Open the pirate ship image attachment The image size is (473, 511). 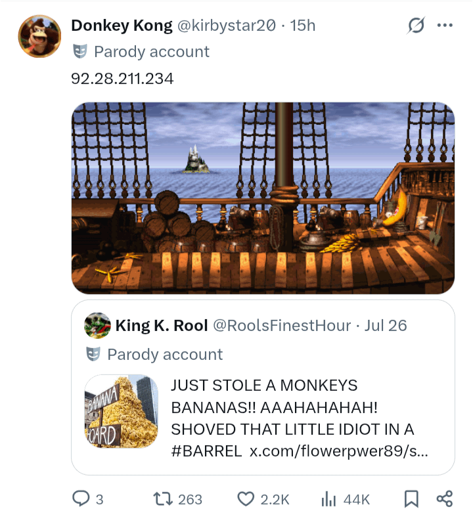click(263, 198)
